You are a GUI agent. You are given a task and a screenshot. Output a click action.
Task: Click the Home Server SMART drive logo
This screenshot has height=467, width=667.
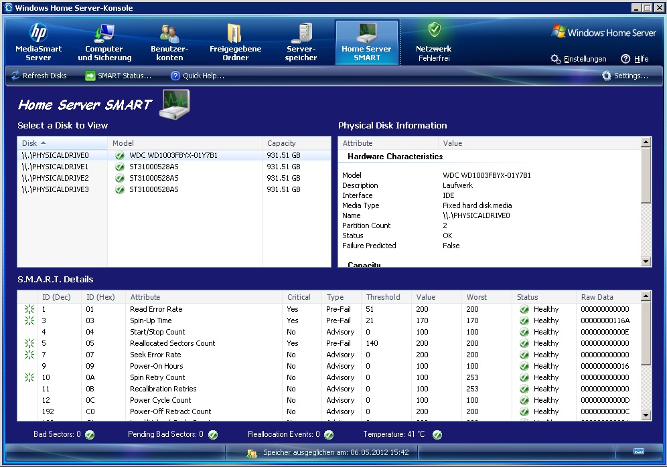point(174,104)
